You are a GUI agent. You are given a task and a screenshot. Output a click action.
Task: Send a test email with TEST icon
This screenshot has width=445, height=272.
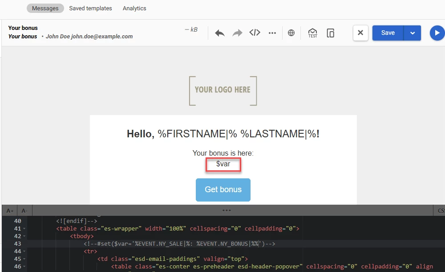point(312,33)
